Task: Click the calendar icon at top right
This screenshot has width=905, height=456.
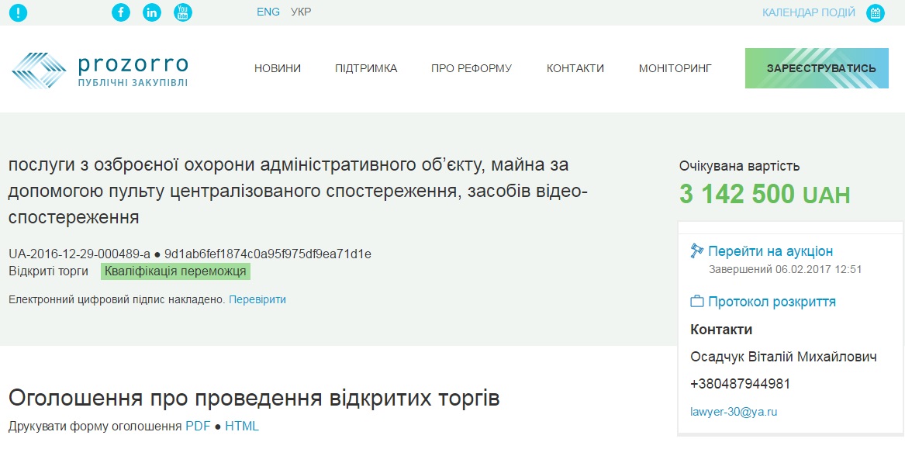Action: (876, 12)
